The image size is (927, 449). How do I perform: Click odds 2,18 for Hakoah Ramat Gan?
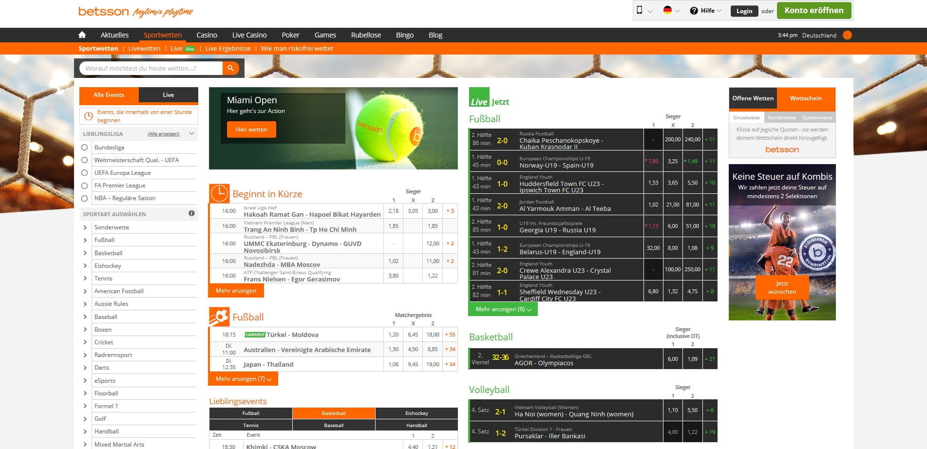(x=394, y=211)
